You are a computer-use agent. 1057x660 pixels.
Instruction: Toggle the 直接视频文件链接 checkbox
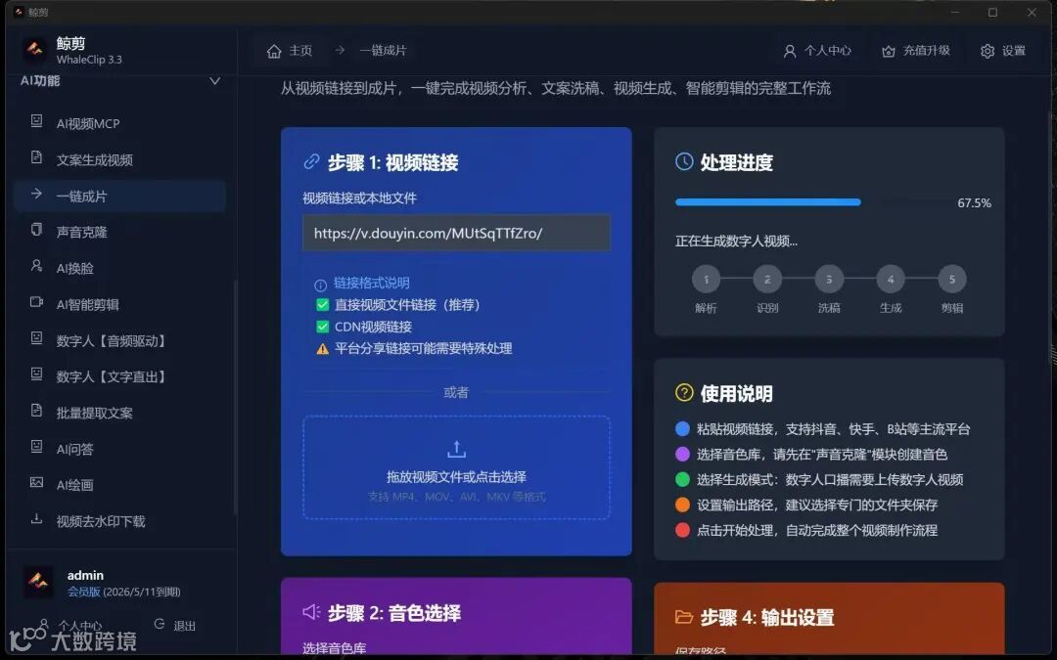tap(323, 304)
